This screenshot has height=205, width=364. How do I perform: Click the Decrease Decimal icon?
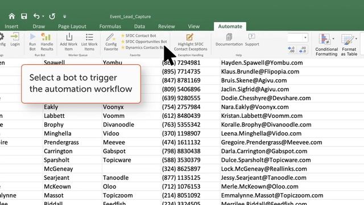click(303, 50)
